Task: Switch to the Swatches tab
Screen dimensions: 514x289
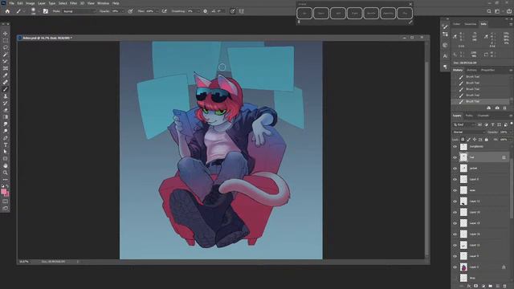Action: [470, 24]
